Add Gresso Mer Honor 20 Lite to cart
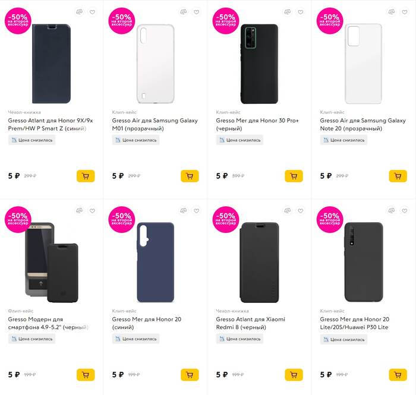Image resolution: width=416 pixels, height=395 pixels. pyautogui.click(x=398, y=375)
